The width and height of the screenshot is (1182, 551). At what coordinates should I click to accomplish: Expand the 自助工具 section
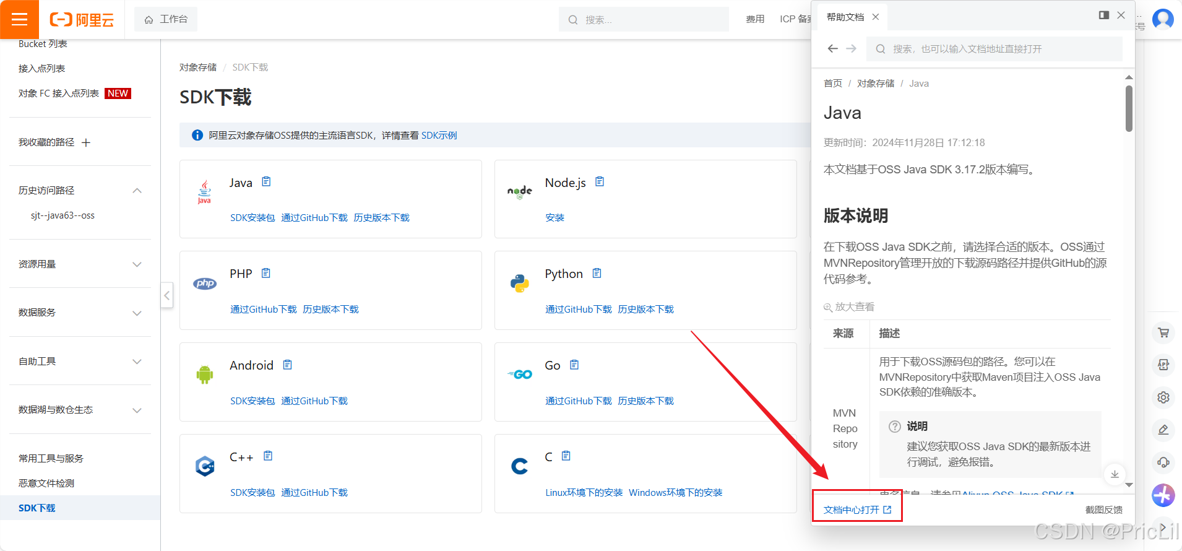pos(137,362)
